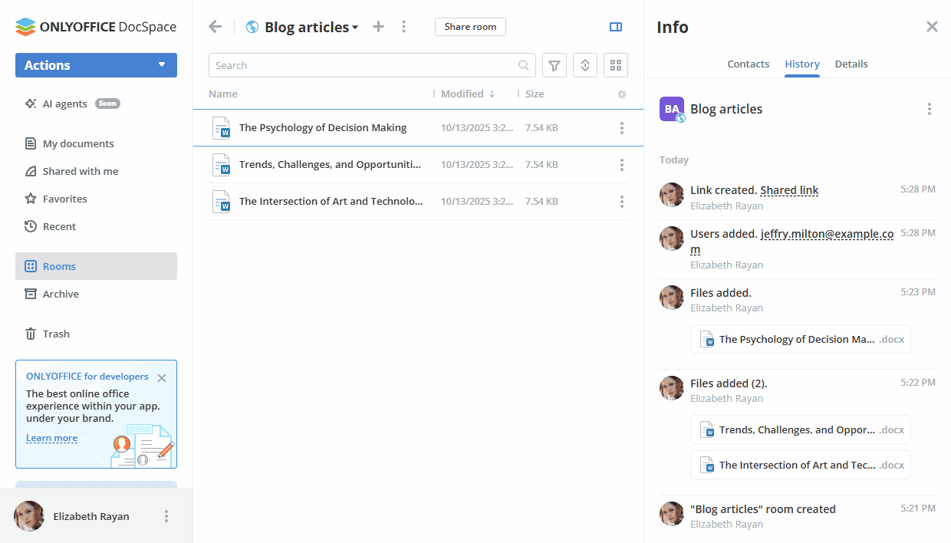Switch to the Details tab

pos(851,64)
